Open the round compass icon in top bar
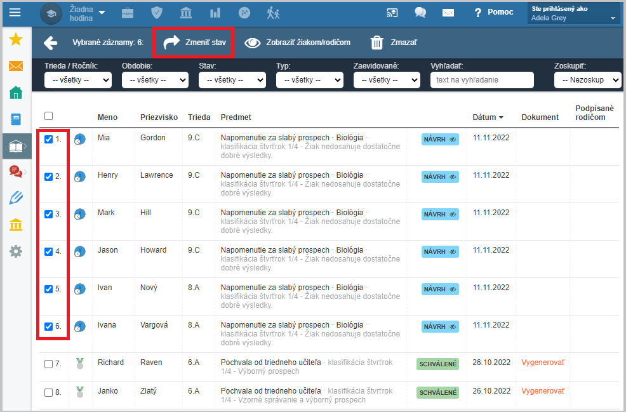The width and height of the screenshot is (626, 412). [244, 13]
